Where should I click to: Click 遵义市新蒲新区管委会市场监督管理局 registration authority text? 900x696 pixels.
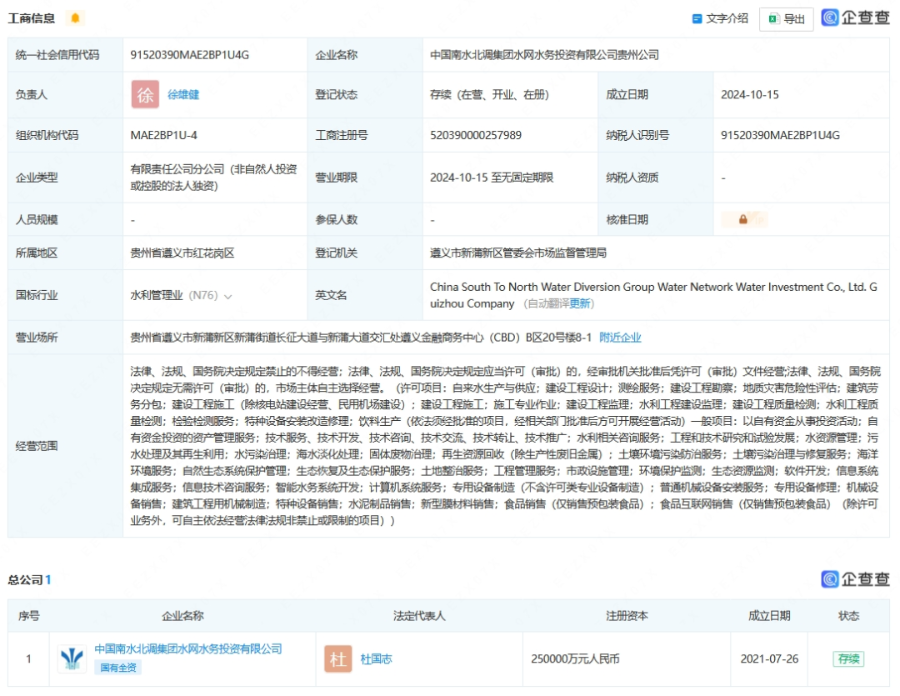(x=518, y=253)
